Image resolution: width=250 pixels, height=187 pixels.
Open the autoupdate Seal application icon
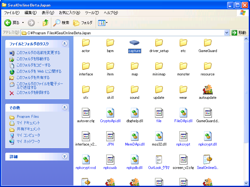(207, 90)
